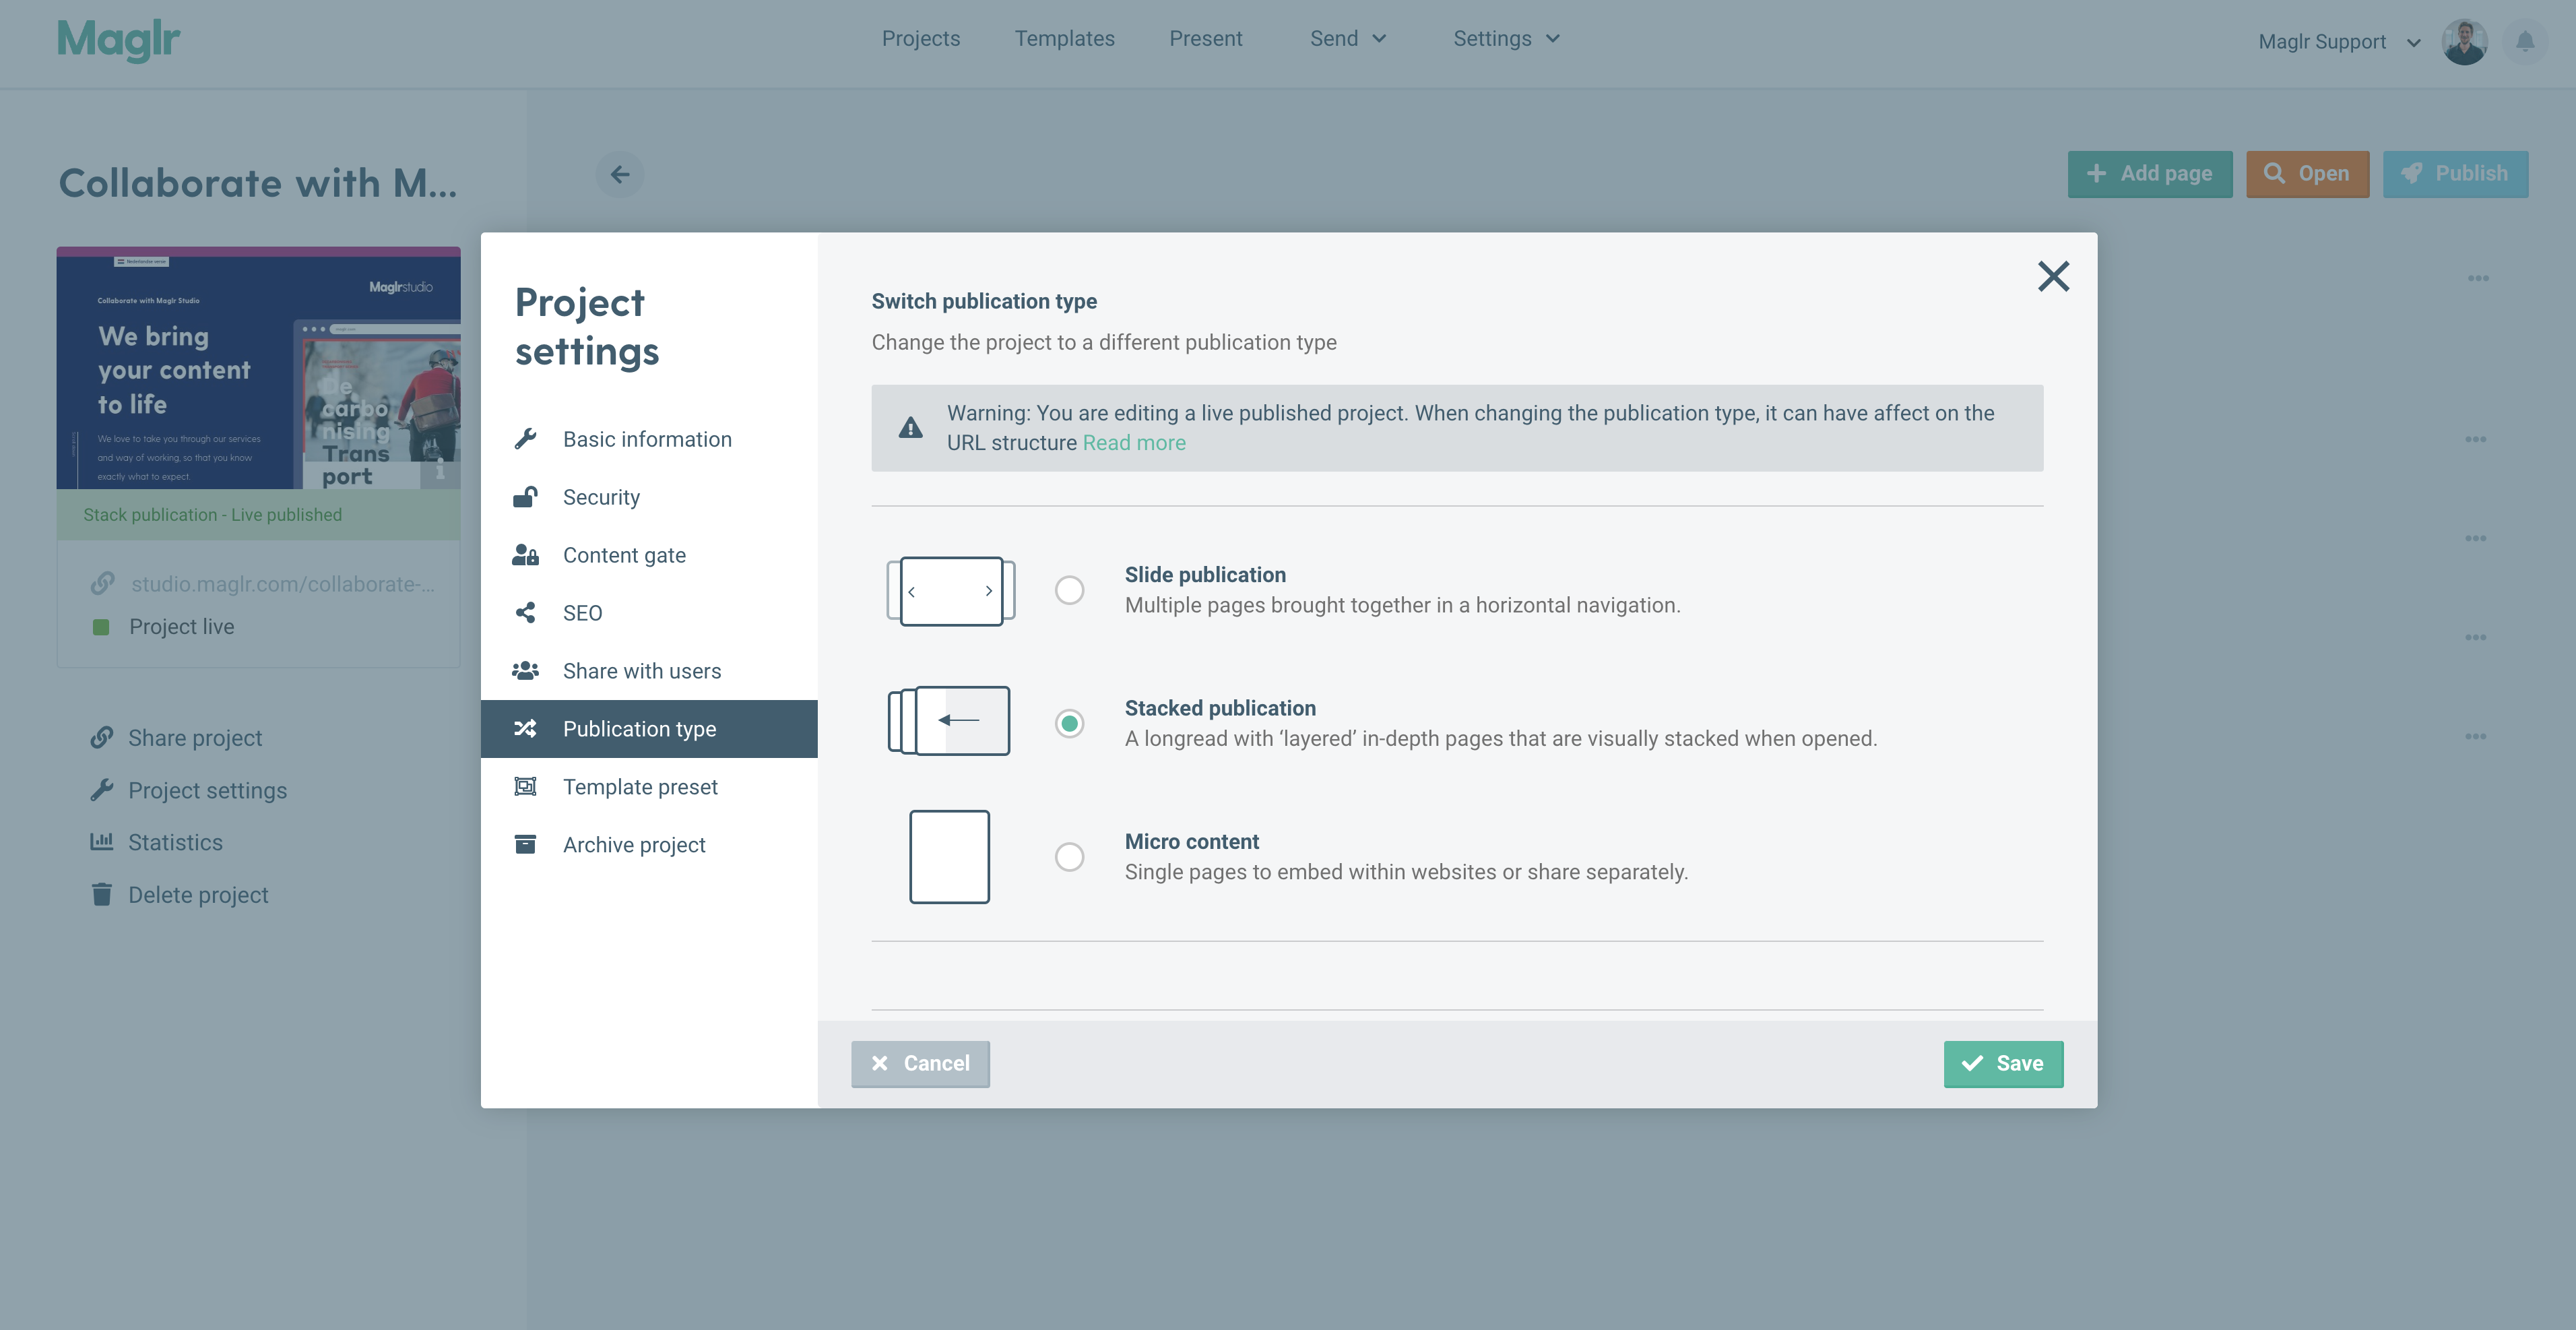Save the publication type change
The image size is (2576, 1330).
(x=2003, y=1063)
